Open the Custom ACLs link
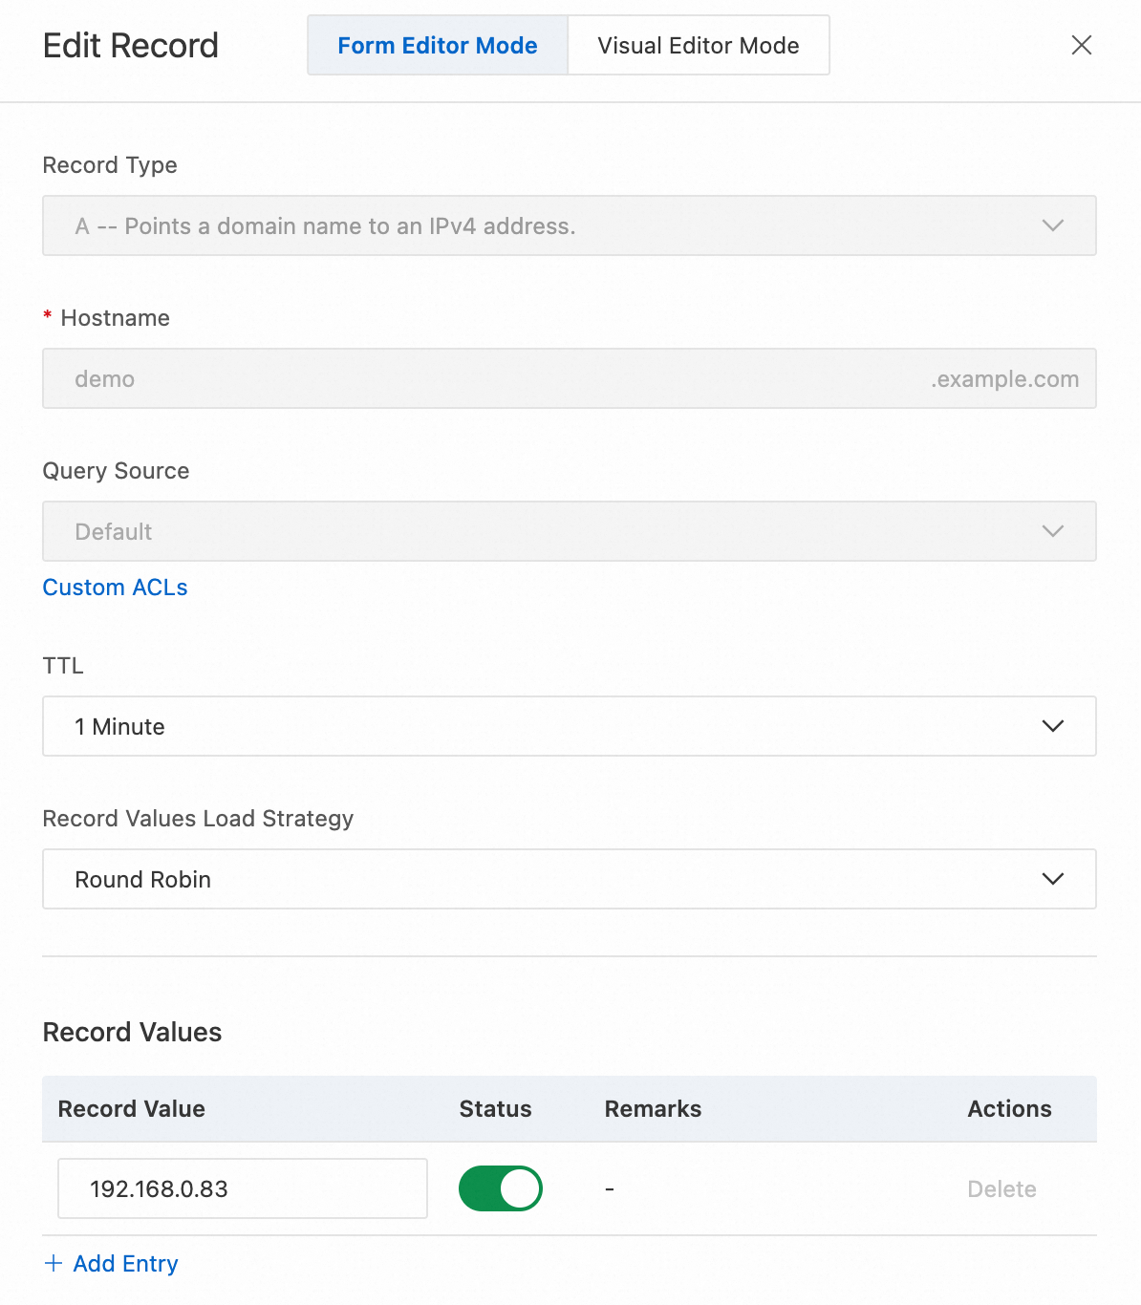The width and height of the screenshot is (1141, 1305). click(115, 588)
